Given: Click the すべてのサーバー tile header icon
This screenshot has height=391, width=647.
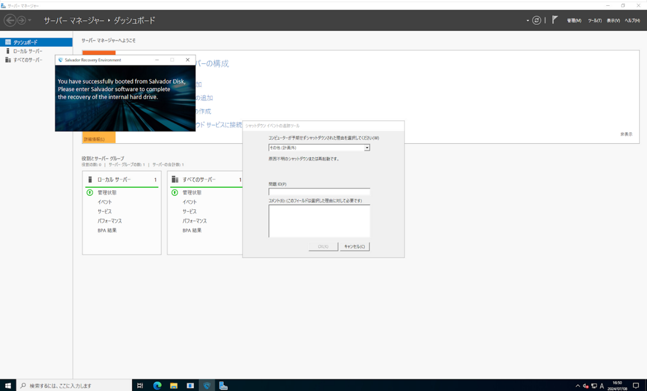Looking at the screenshot, I should coord(175,180).
